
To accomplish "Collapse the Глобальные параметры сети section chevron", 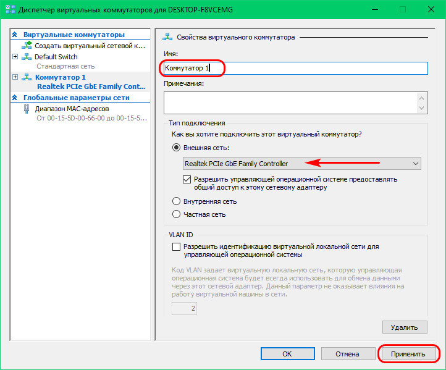I will tap(15, 98).
